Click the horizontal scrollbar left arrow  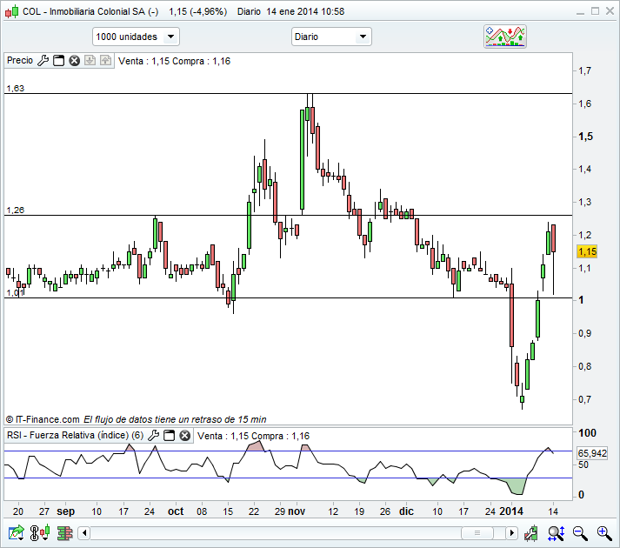85,532
